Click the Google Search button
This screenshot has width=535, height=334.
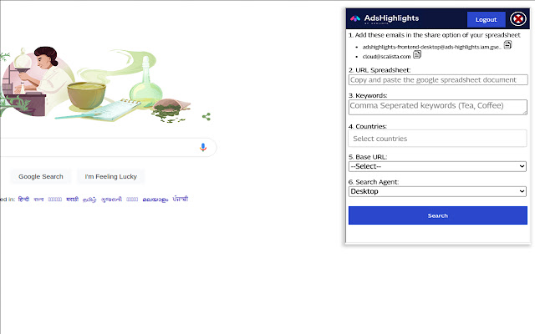[41, 176]
